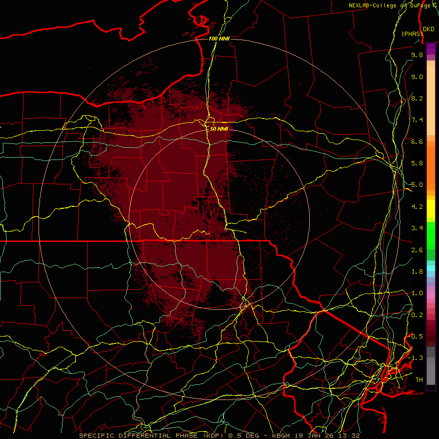This screenshot has width=439, height=439.
Task: Click the 50 NMI range ring label
Action: click(219, 129)
